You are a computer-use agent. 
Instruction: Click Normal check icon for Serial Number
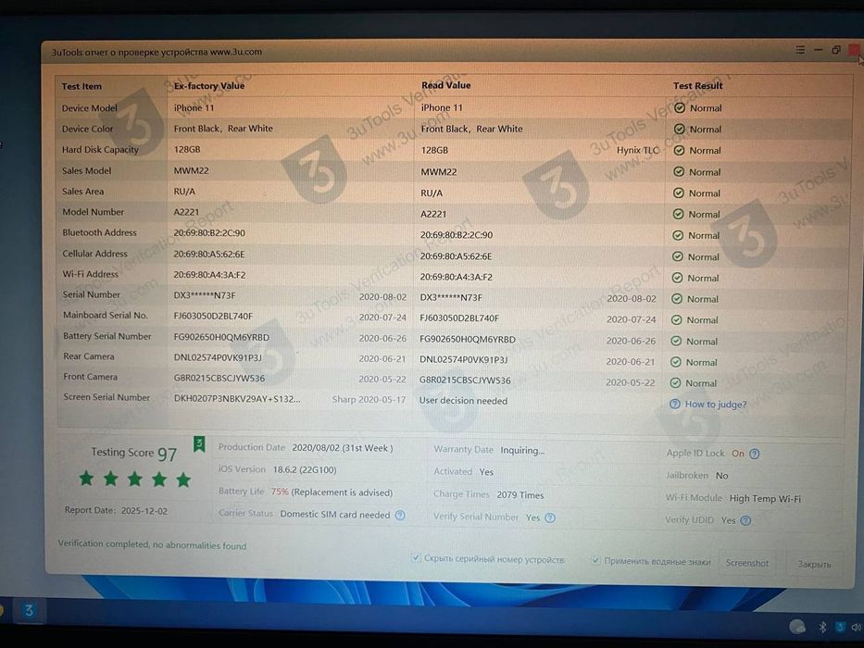tap(677, 299)
